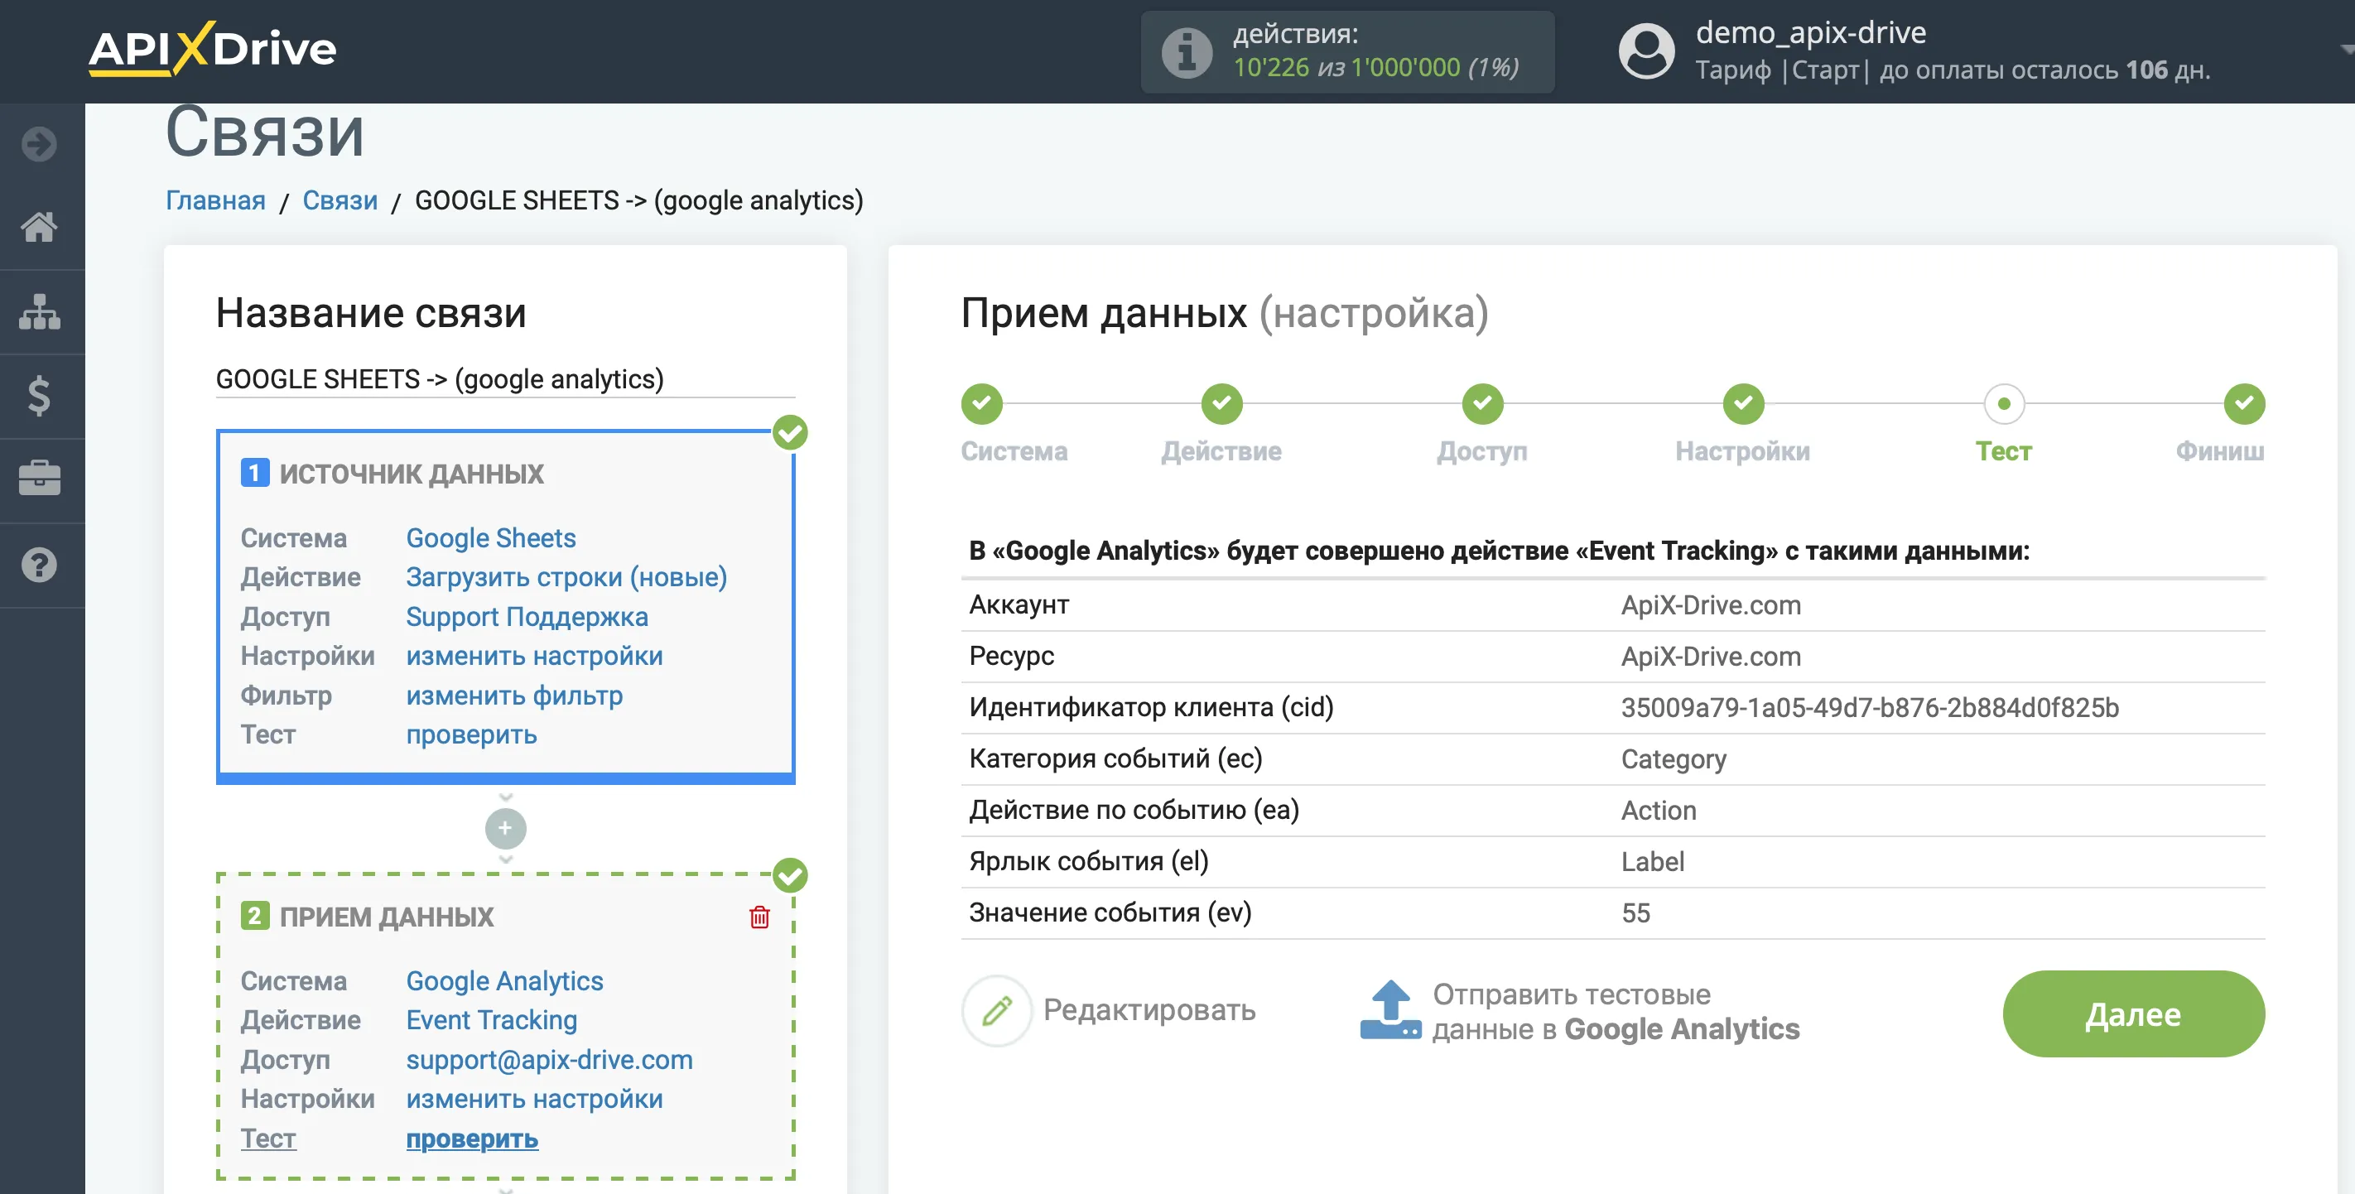
Task: Click изменить фильтр link
Action: (513, 695)
